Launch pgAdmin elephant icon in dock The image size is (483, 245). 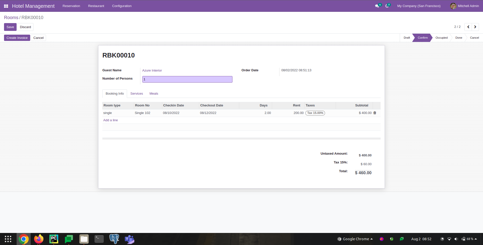(114, 239)
